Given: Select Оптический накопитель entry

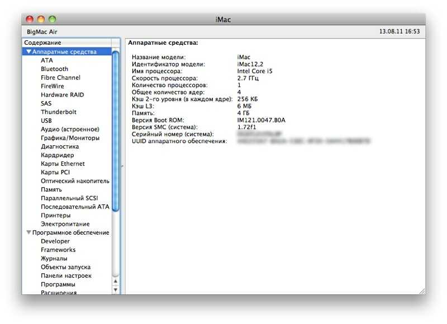Looking at the screenshot, I should tap(75, 181).
